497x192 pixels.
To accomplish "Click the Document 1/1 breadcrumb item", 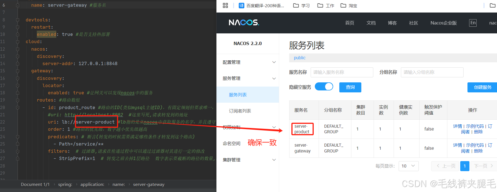I will pyautogui.click(x=35, y=184).
